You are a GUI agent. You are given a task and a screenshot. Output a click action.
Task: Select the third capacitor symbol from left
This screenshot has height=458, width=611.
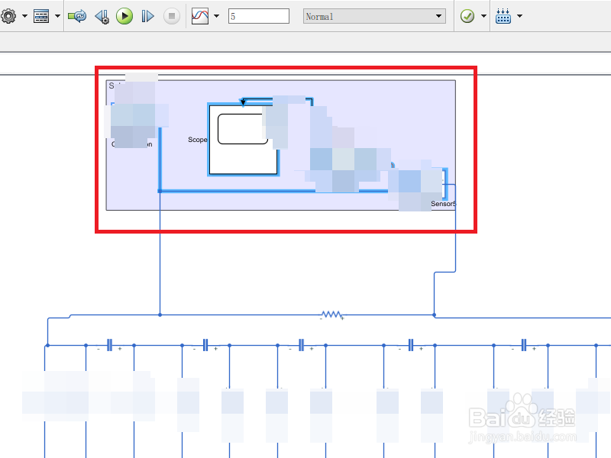301,345
